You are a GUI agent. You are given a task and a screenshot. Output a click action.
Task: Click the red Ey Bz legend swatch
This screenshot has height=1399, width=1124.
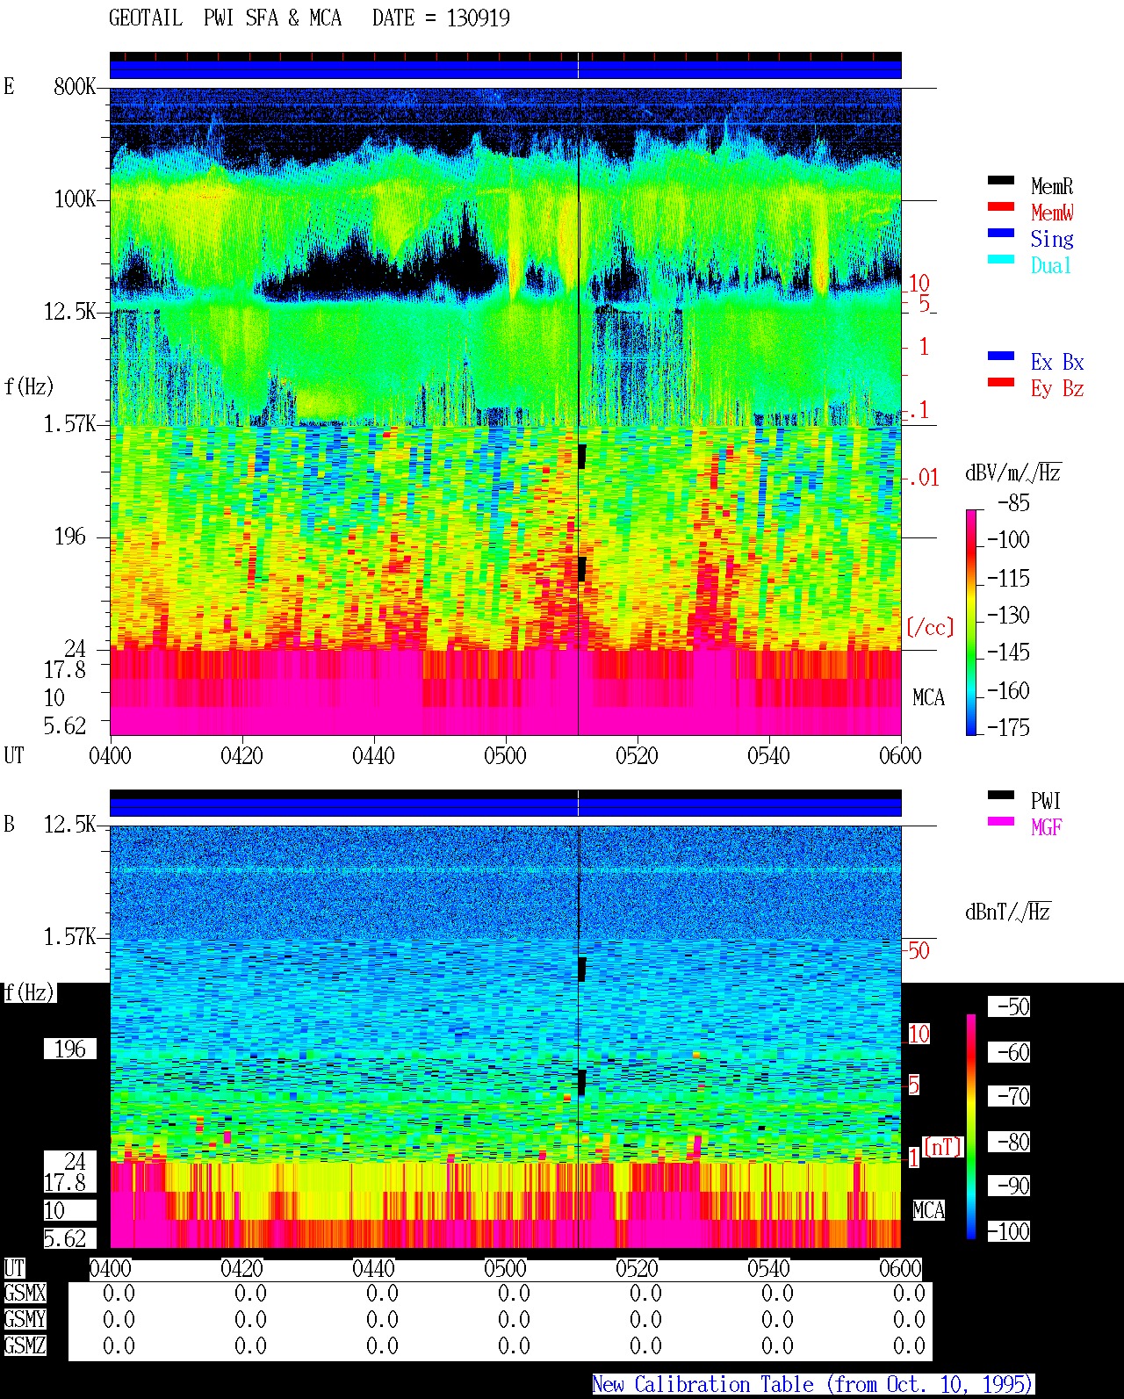click(1001, 382)
